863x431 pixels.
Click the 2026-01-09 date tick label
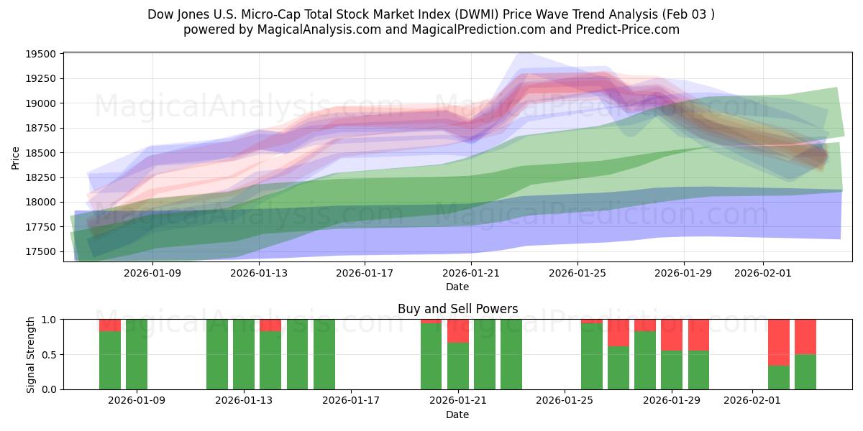152,272
